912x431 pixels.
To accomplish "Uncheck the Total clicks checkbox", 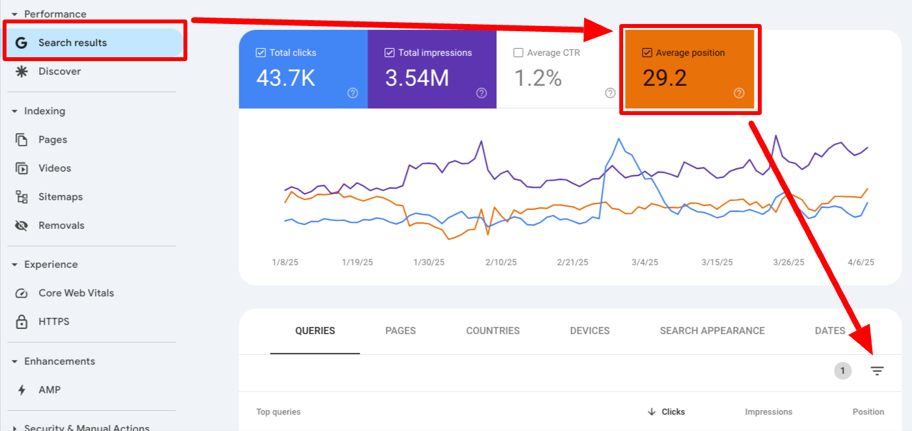I will pos(261,53).
